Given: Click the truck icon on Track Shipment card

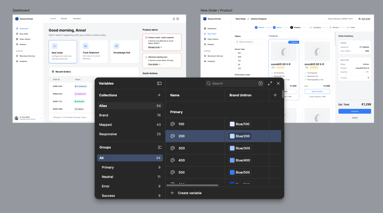Looking at the screenshot, I should pos(86,46).
